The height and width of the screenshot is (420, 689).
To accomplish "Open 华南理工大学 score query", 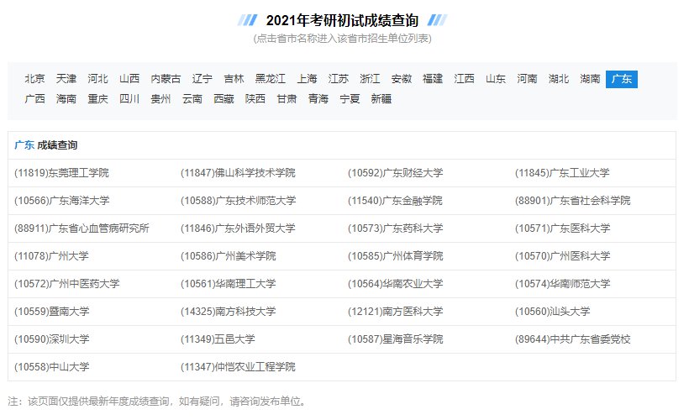I will point(228,284).
